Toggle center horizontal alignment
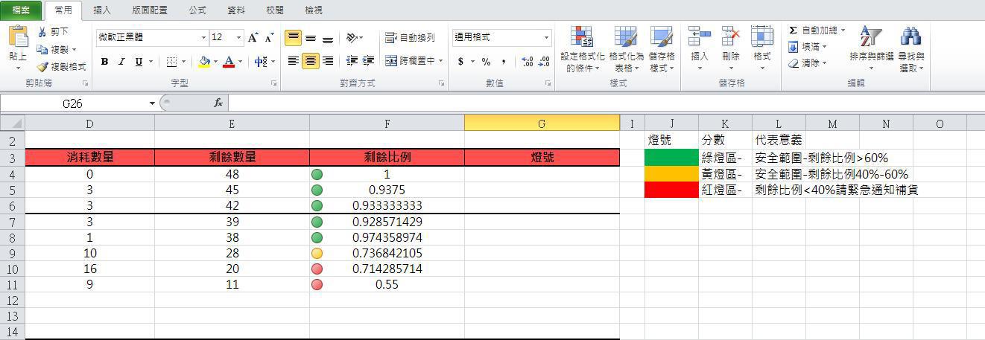 (311, 61)
